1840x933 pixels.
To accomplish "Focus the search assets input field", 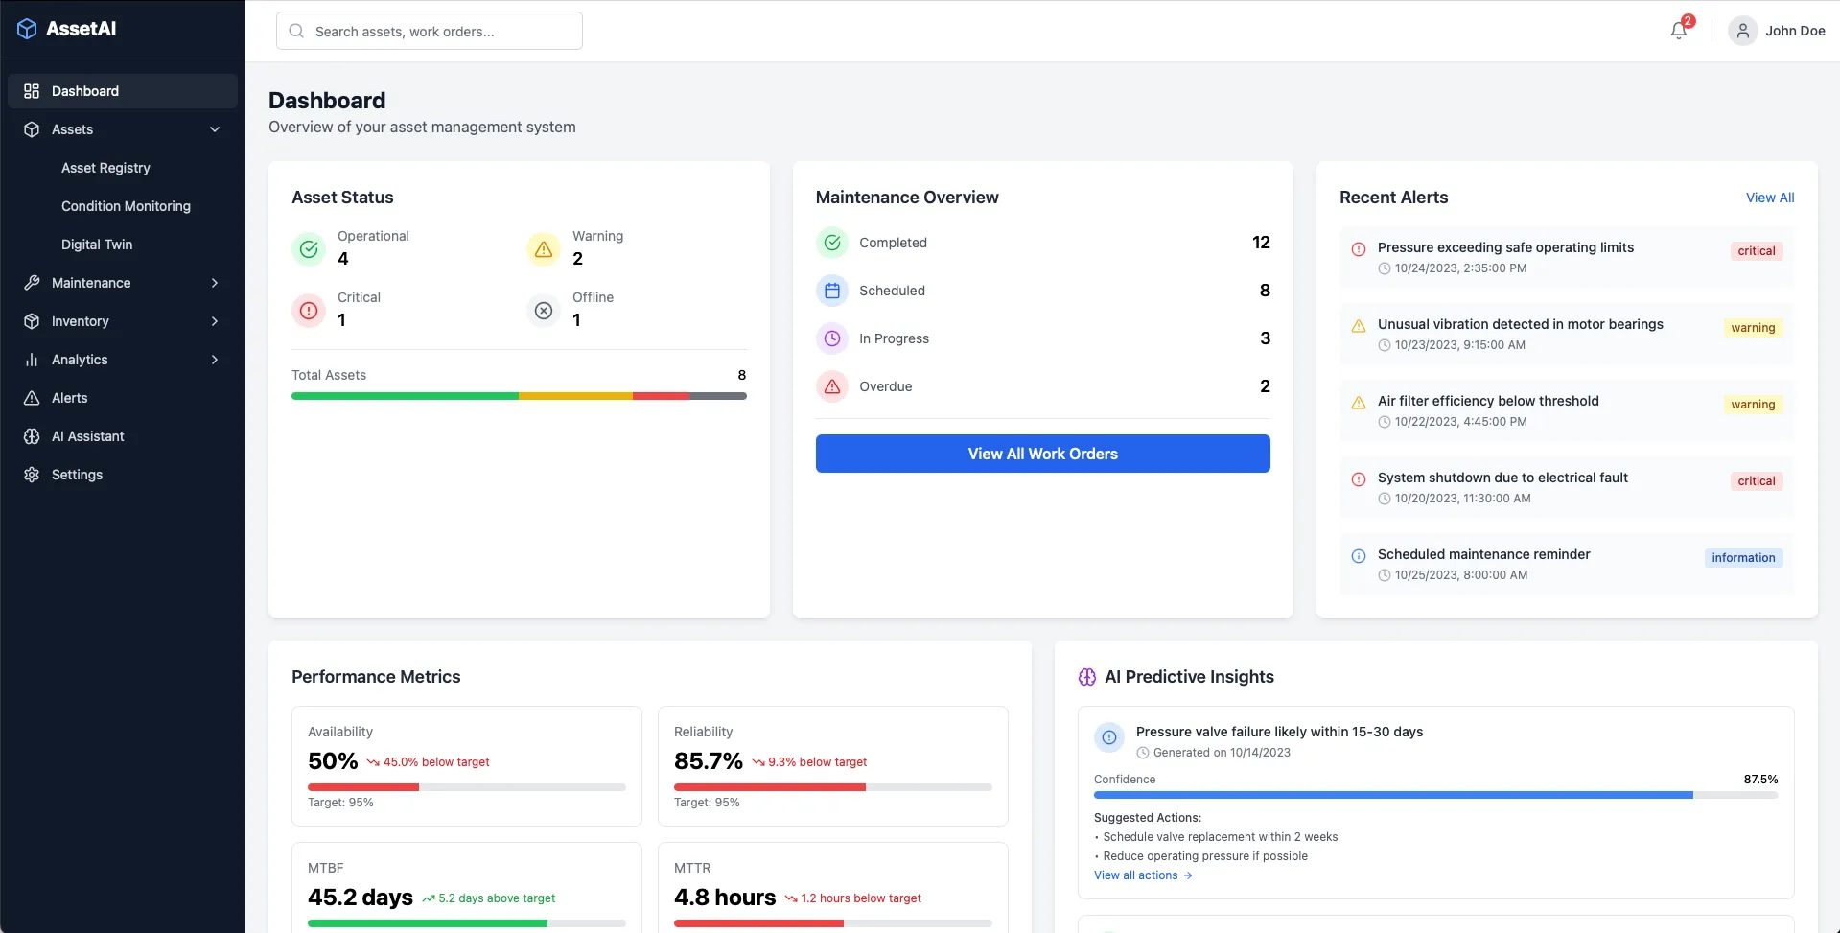I will (430, 31).
